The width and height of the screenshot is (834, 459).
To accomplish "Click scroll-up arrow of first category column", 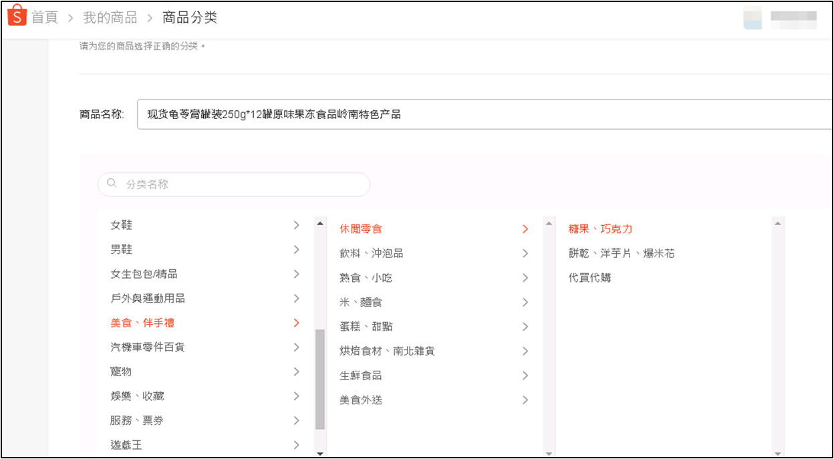I will pos(320,223).
